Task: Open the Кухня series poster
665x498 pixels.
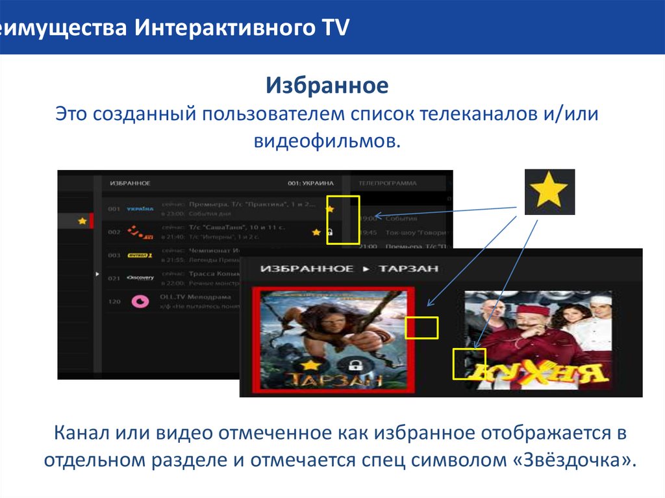Action: pos(538,340)
